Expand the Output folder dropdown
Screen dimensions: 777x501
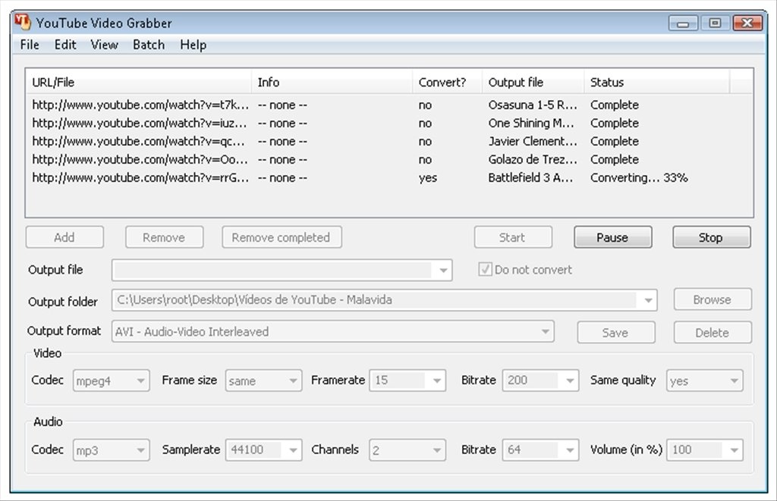coord(648,300)
